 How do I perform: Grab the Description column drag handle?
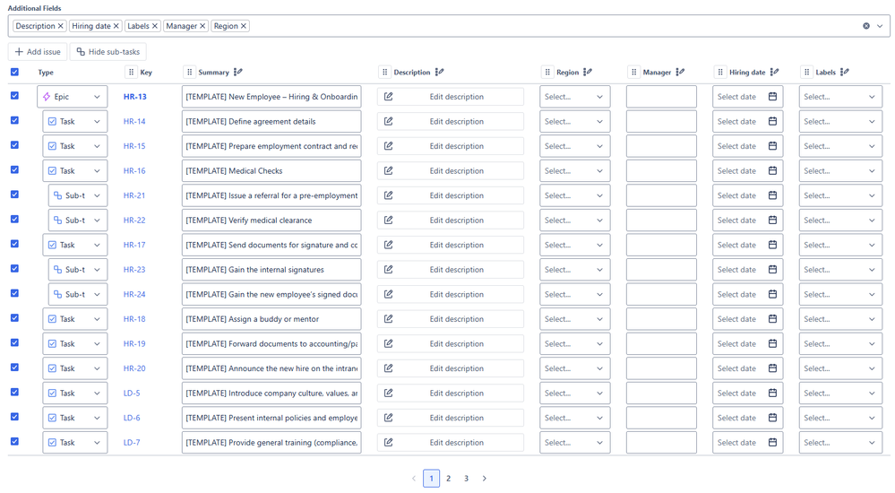coord(384,72)
